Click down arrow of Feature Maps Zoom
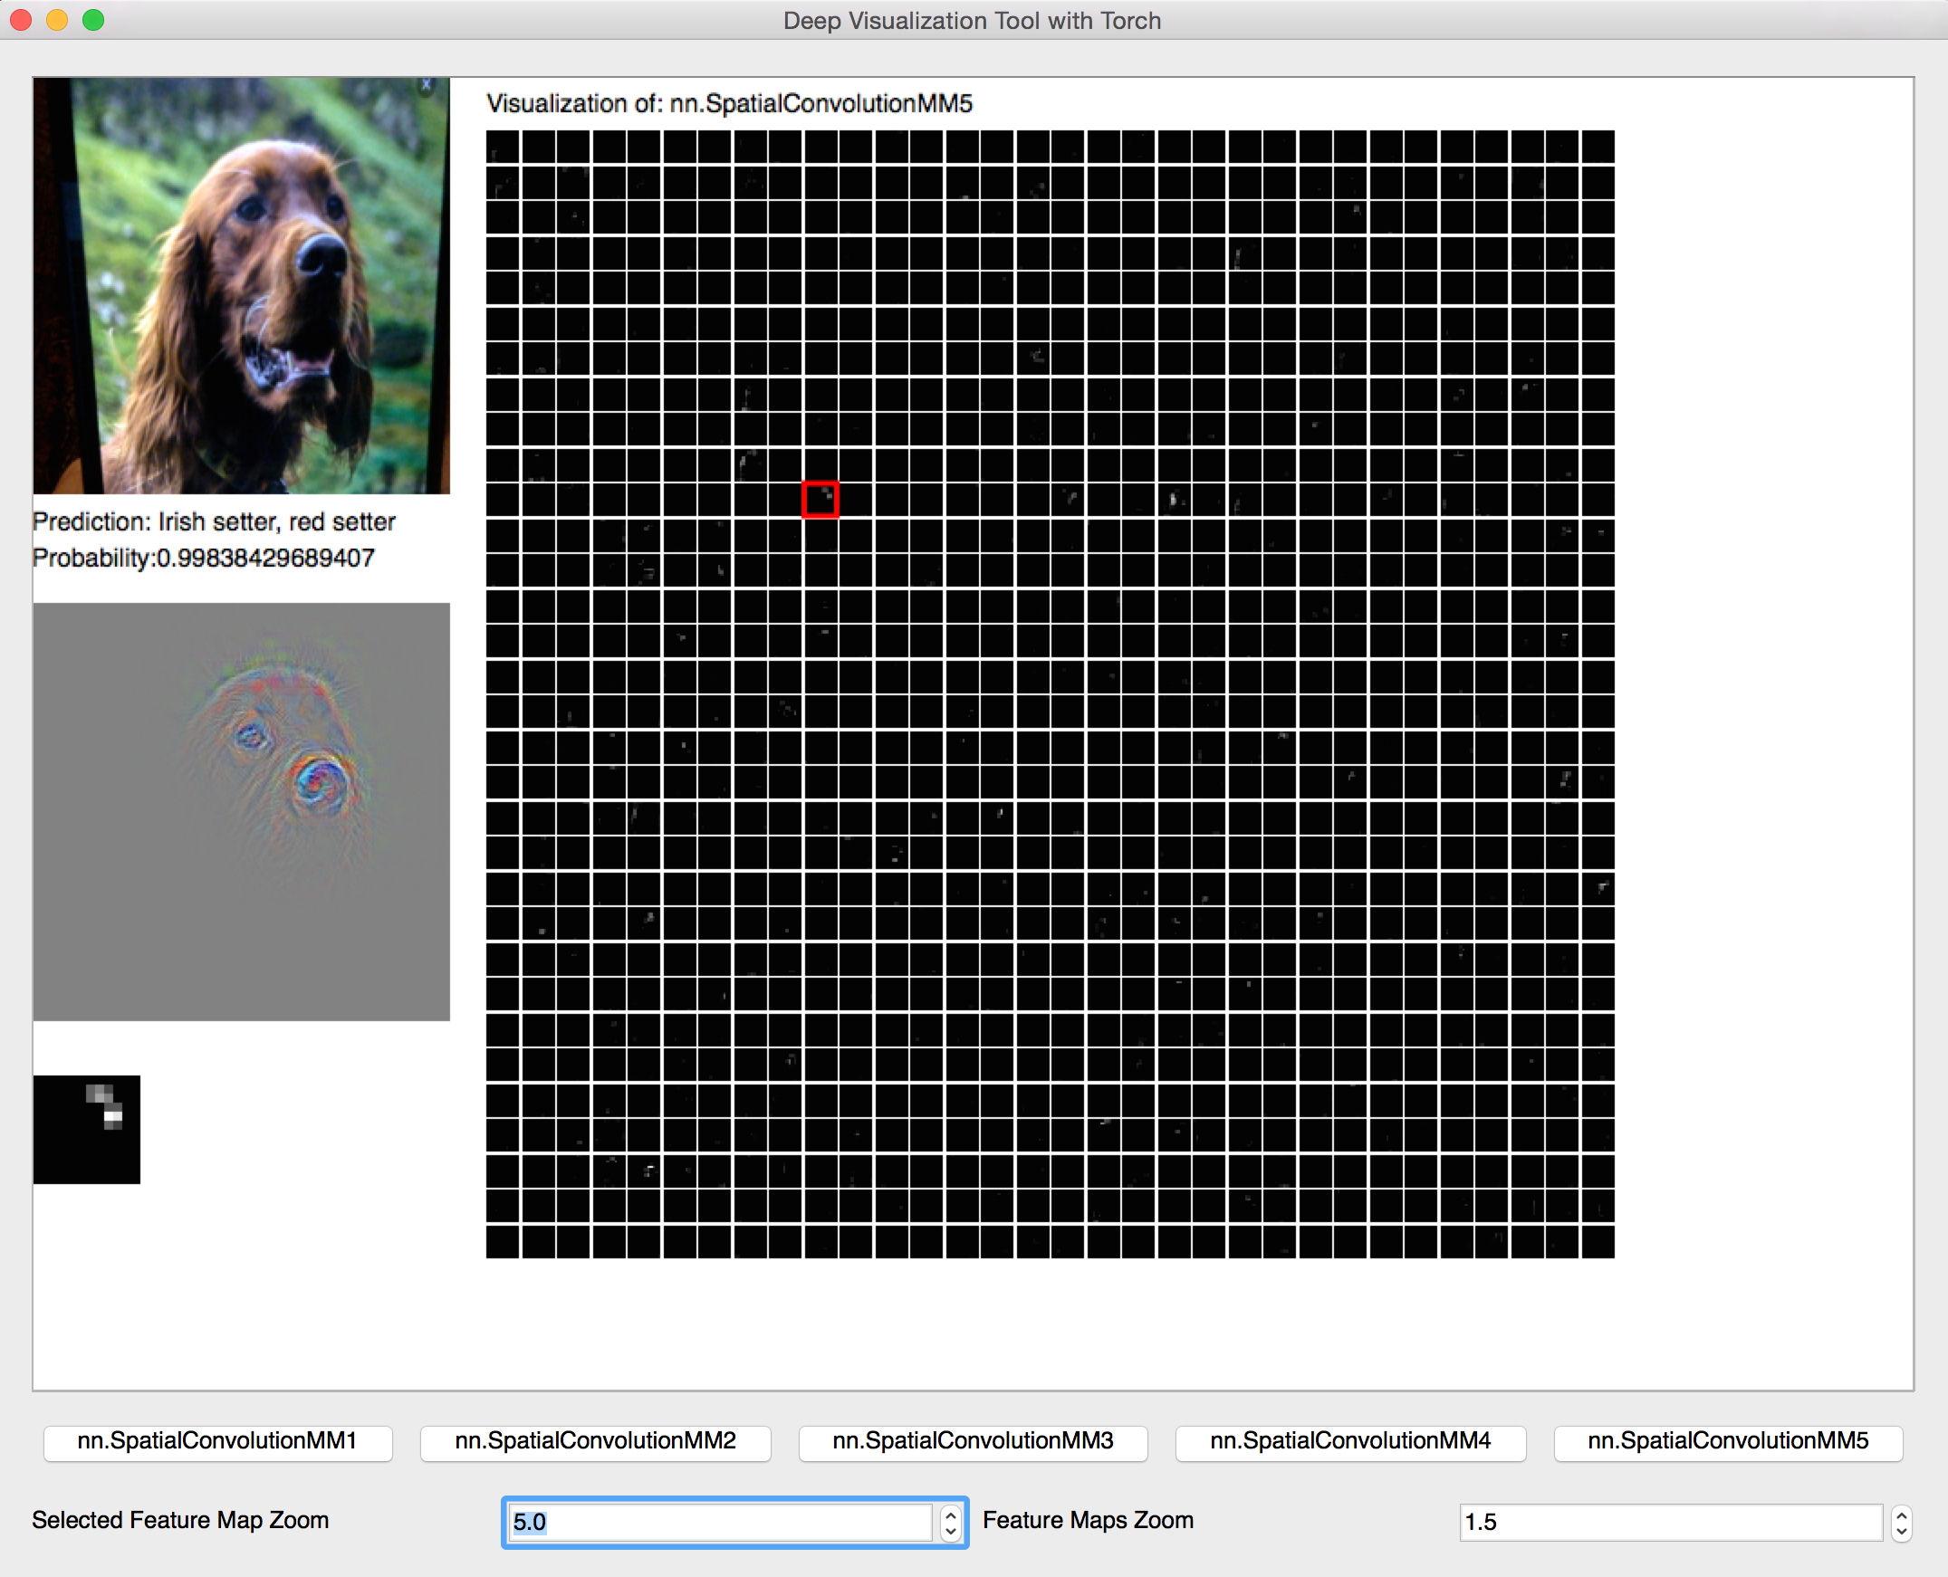 [x=1902, y=1532]
